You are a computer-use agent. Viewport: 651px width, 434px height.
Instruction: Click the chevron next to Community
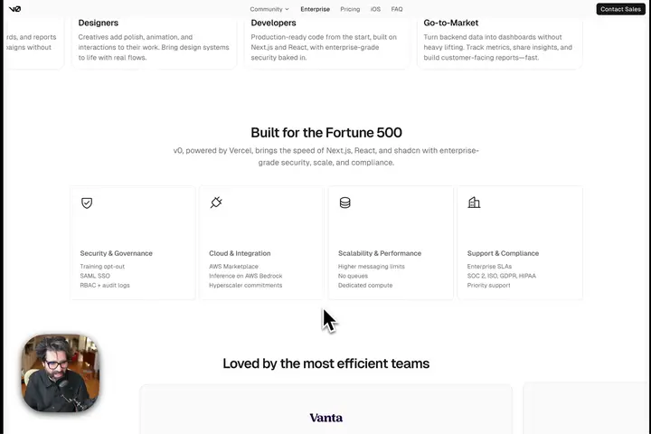click(287, 9)
